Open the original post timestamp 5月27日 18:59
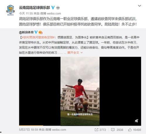146x134 pixels. coord(28,130)
